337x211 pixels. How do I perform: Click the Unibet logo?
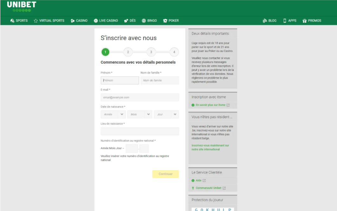(x=22, y=6)
